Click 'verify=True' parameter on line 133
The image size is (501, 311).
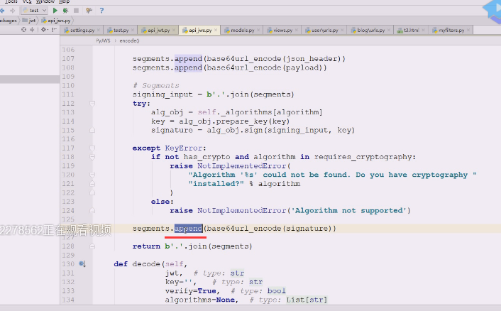pos(191,291)
